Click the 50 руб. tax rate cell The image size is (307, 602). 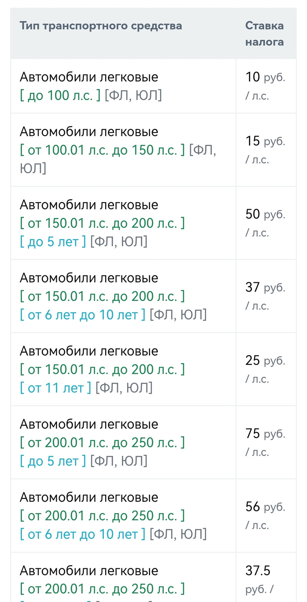coord(265,223)
